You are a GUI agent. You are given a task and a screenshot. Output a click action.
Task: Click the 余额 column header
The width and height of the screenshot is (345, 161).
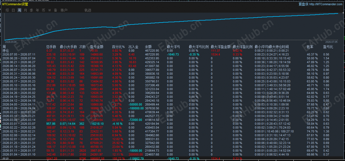(x=148, y=47)
